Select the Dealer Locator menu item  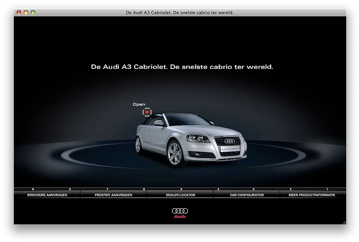(x=180, y=195)
